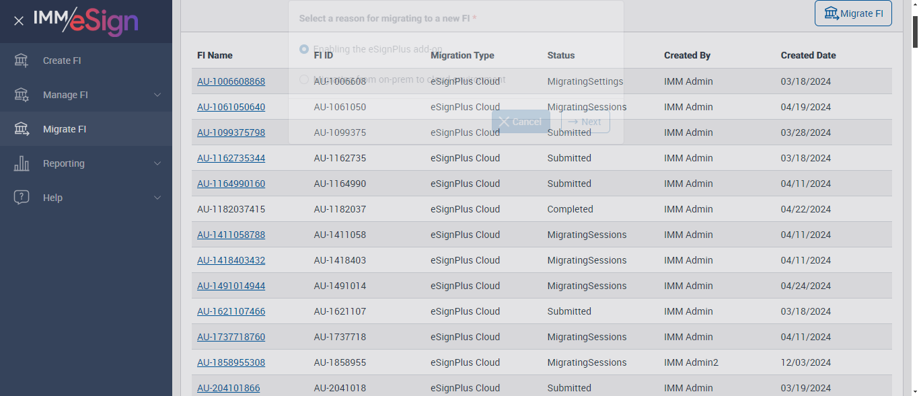Click the non-linked name AU-1182037415
Viewport: 919px width, 396px height.
point(231,209)
